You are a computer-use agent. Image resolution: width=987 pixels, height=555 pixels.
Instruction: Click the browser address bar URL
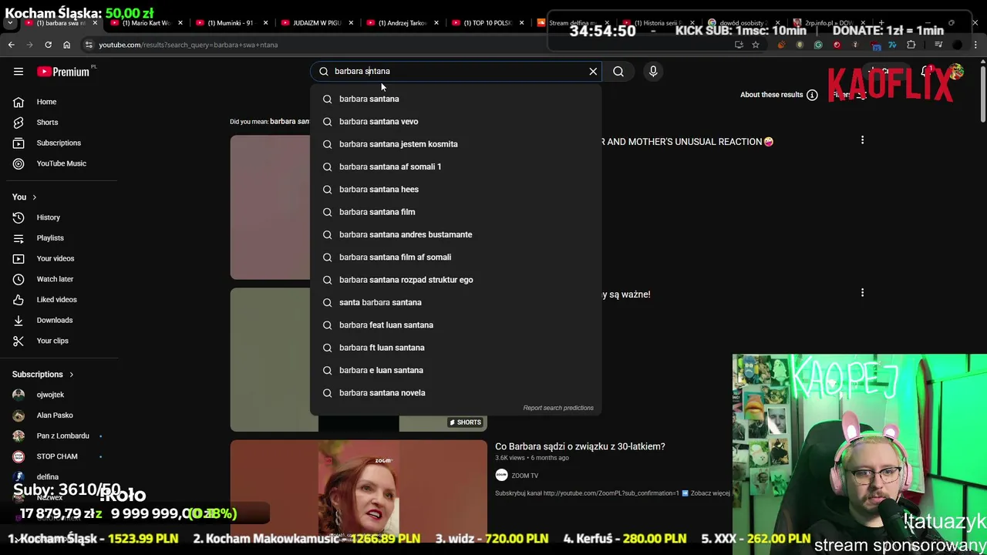tap(188, 45)
